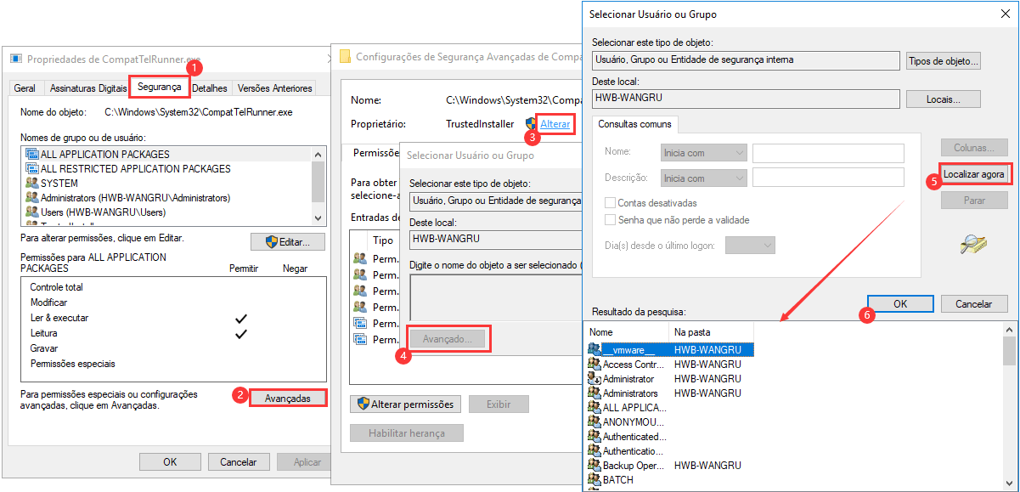Click the Avançadas button

point(288,398)
